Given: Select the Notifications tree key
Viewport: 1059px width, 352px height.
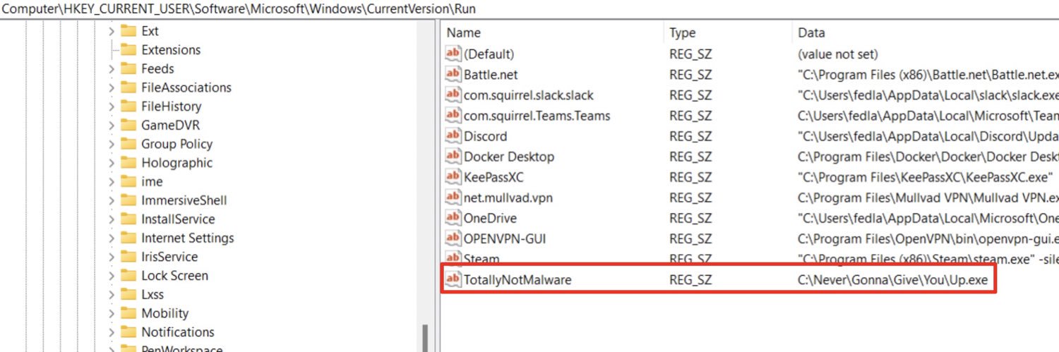Looking at the screenshot, I should pyautogui.click(x=177, y=332).
